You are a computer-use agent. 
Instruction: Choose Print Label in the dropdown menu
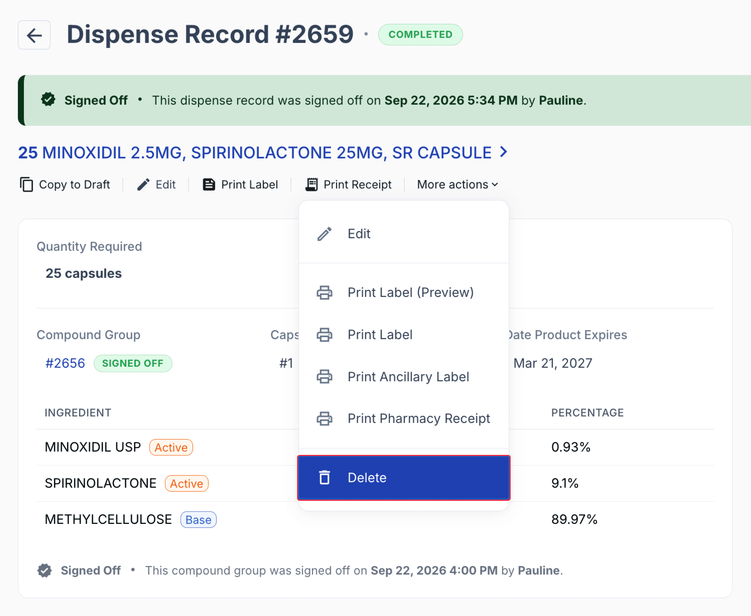pyautogui.click(x=404, y=335)
